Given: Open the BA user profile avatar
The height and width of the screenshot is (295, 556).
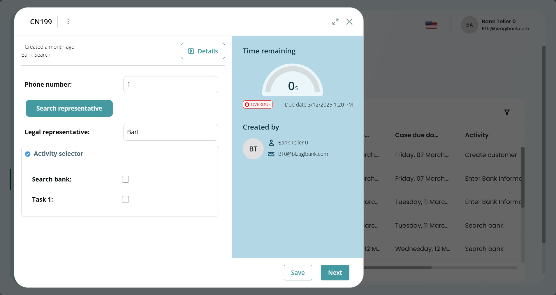Looking at the screenshot, I should [469, 25].
